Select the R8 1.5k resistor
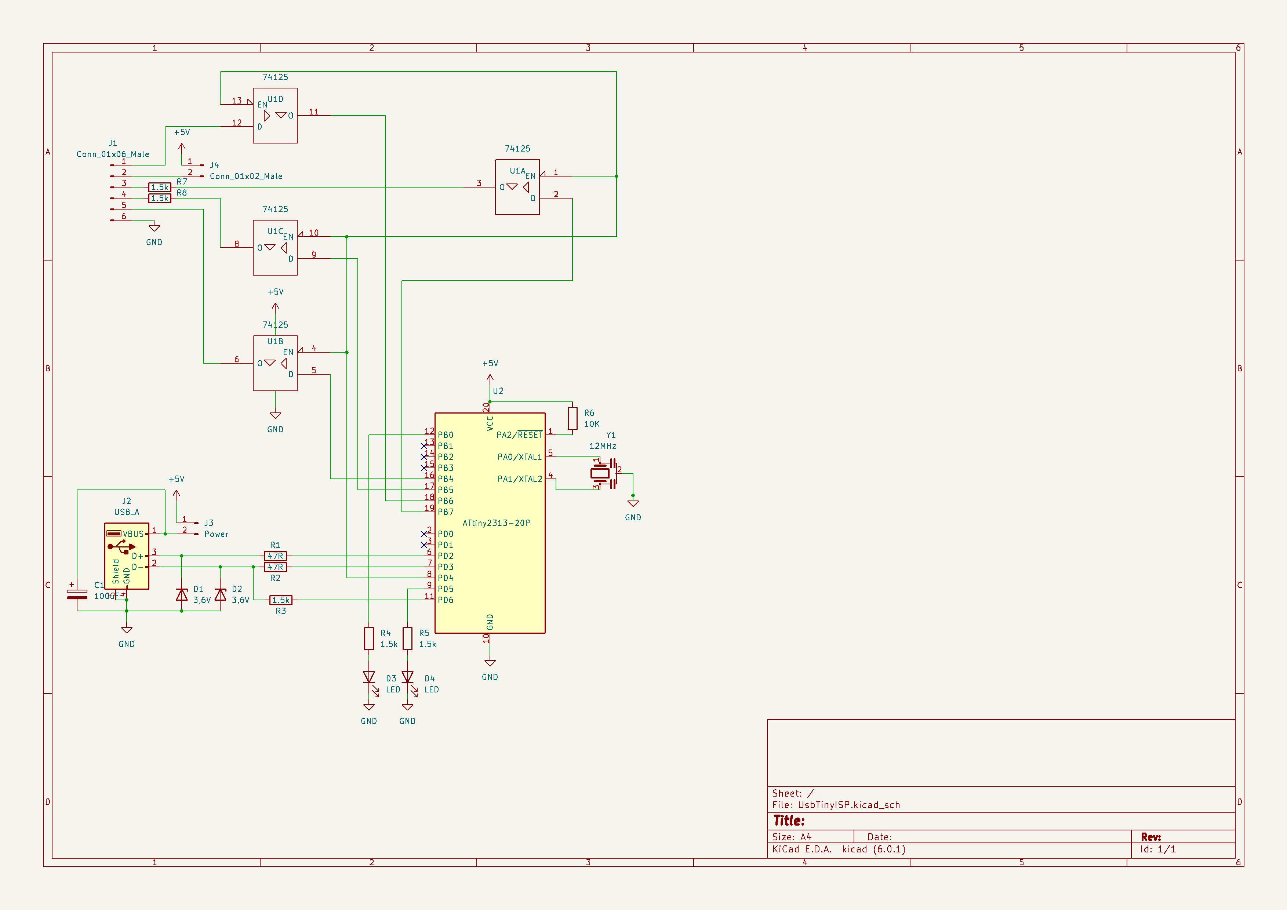The height and width of the screenshot is (910, 1287). coord(160,199)
